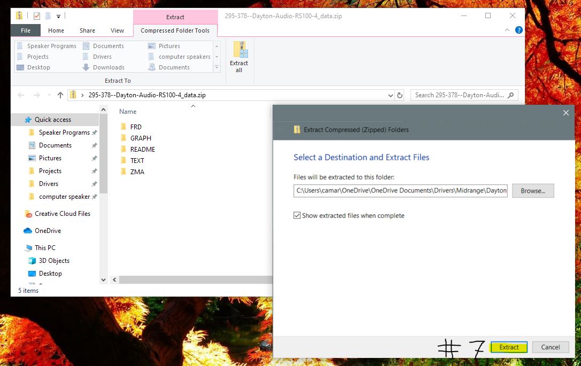
Task: Click the horizontal scrollbar left arrow
Action: tap(114, 279)
